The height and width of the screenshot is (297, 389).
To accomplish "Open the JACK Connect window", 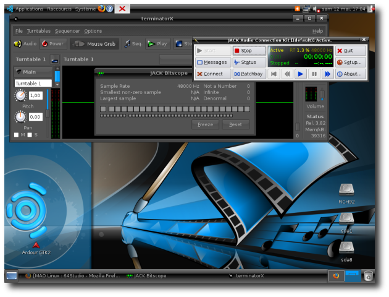I will 213,74.
